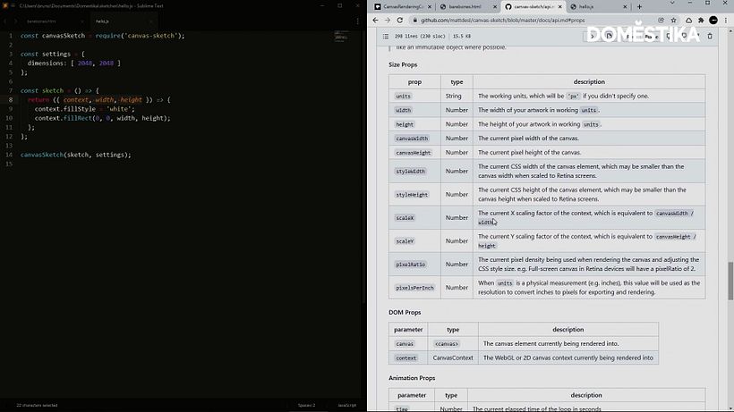Click the scrollbar up arrow in browser
The width and height of the screenshot is (734, 412).
730,30
